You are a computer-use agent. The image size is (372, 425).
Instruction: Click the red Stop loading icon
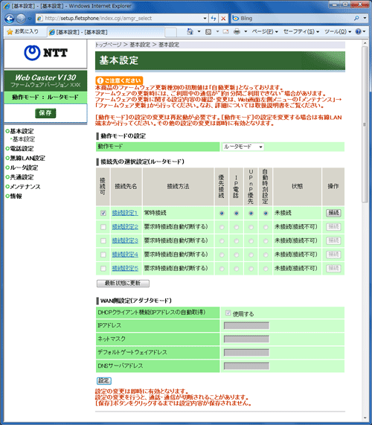[x=223, y=19]
